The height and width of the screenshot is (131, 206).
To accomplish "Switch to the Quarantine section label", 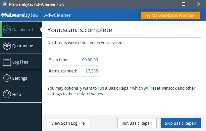I will [23, 46].
